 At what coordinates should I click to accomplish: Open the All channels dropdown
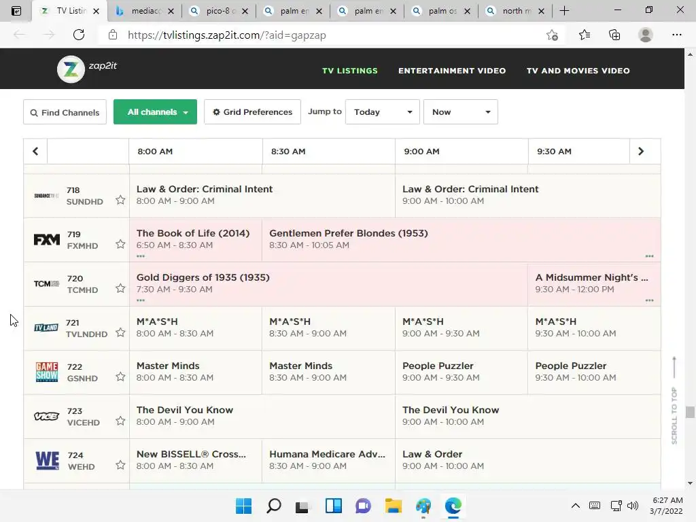156,112
